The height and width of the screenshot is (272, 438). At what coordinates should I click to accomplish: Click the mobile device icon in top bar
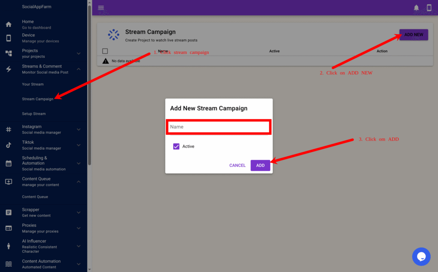tap(429, 8)
